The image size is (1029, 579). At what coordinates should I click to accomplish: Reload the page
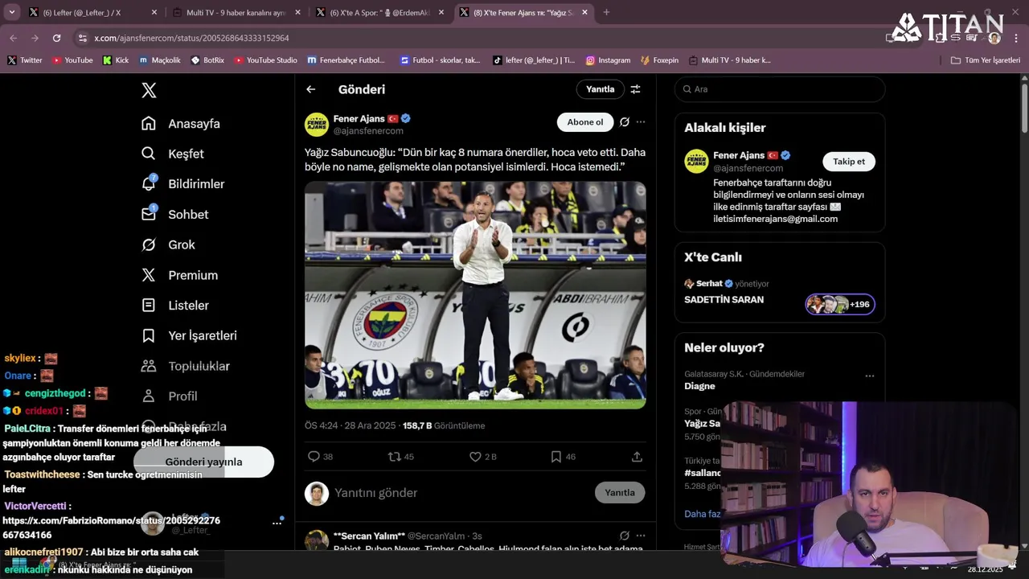point(56,38)
